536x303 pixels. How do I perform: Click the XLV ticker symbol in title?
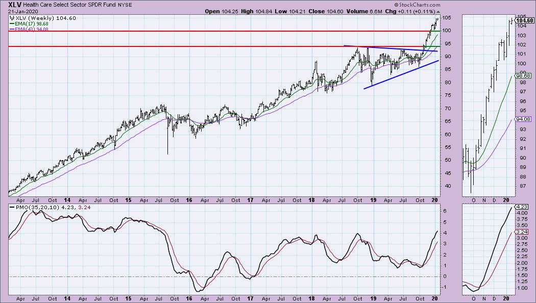pyautogui.click(x=15, y=5)
